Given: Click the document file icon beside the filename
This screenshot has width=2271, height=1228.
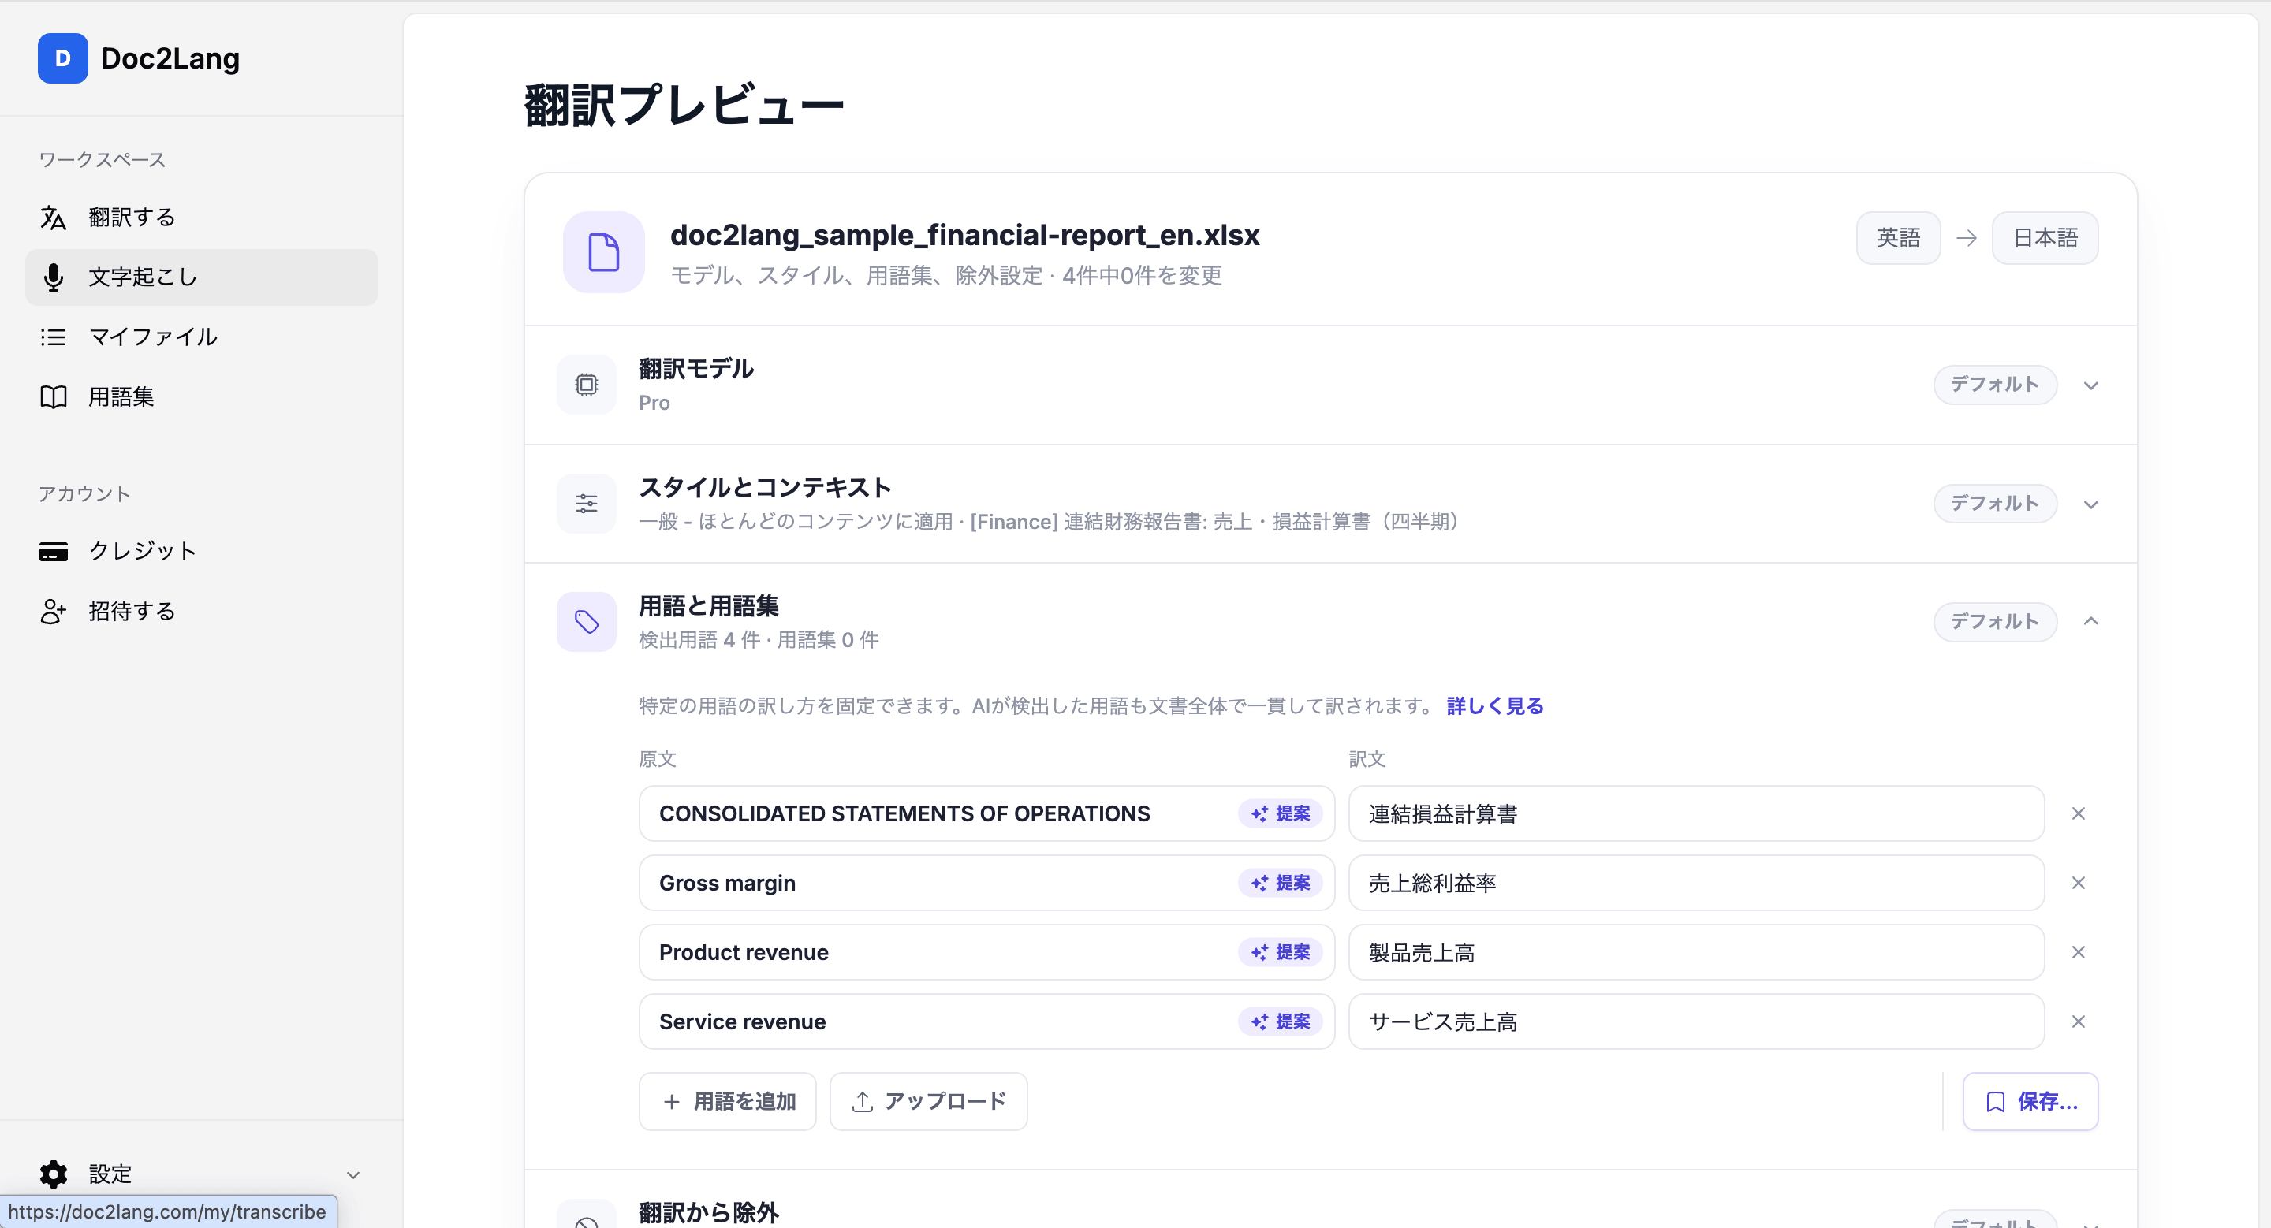Looking at the screenshot, I should point(604,252).
